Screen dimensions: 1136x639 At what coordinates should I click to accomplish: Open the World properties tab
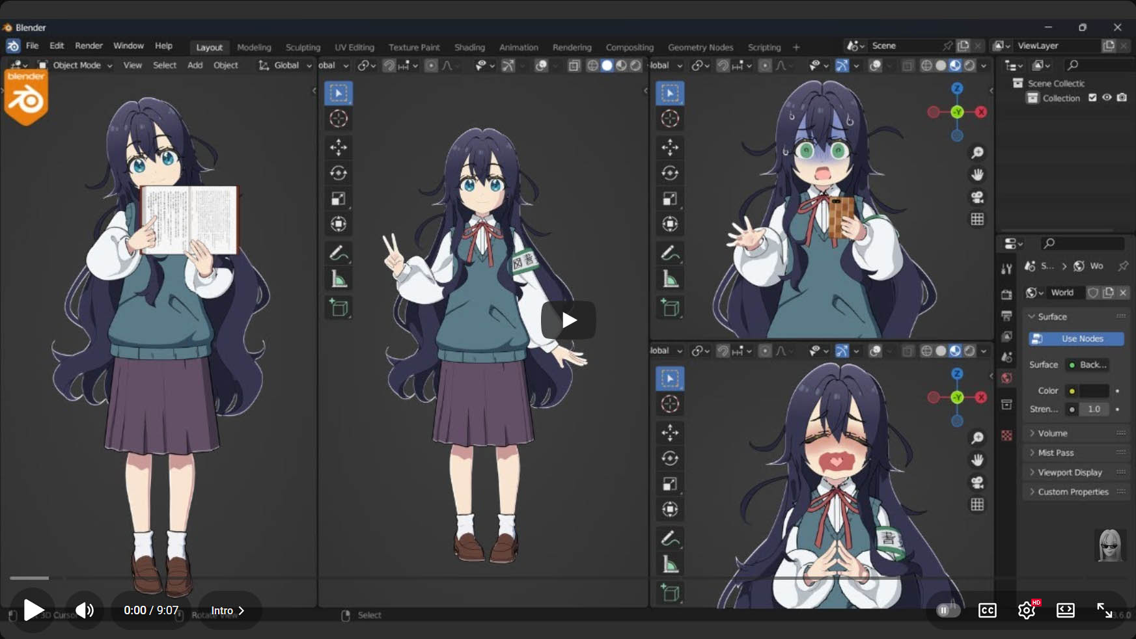[1006, 378]
